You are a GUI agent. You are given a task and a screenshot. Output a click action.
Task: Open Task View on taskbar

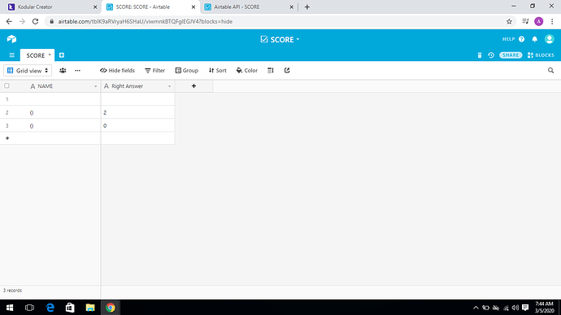30,308
